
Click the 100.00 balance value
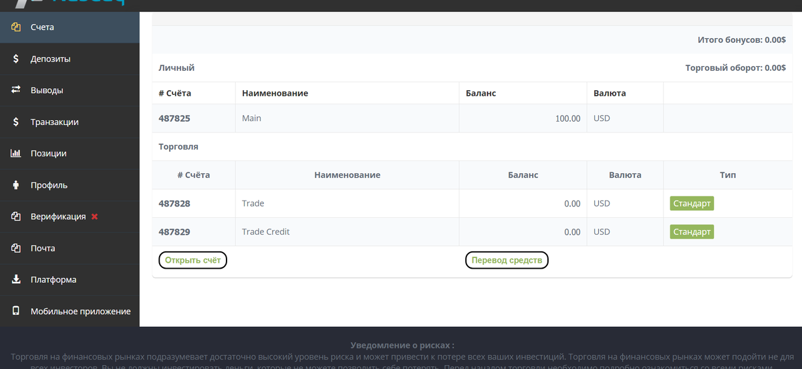click(567, 118)
